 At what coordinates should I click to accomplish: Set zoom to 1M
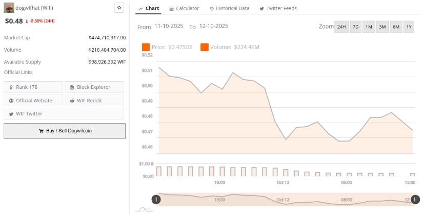tap(368, 27)
